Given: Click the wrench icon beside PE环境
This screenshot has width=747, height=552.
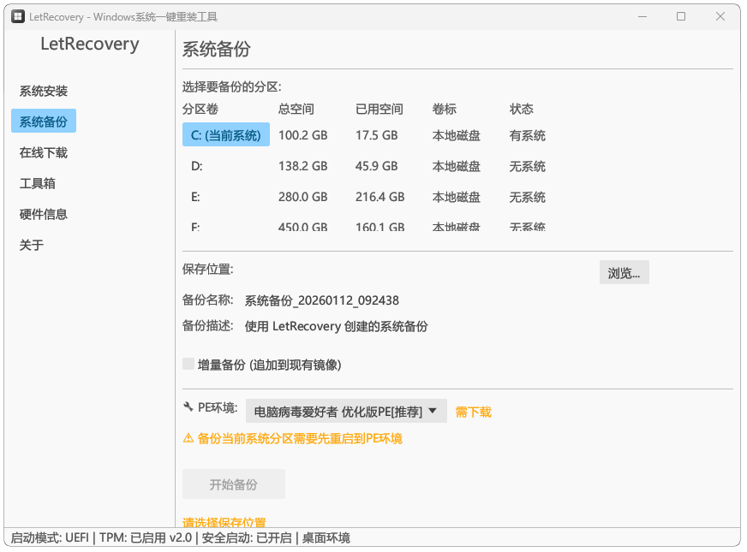Looking at the screenshot, I should [188, 407].
